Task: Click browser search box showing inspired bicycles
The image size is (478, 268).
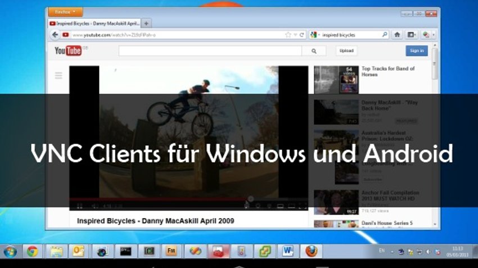Action: point(350,35)
